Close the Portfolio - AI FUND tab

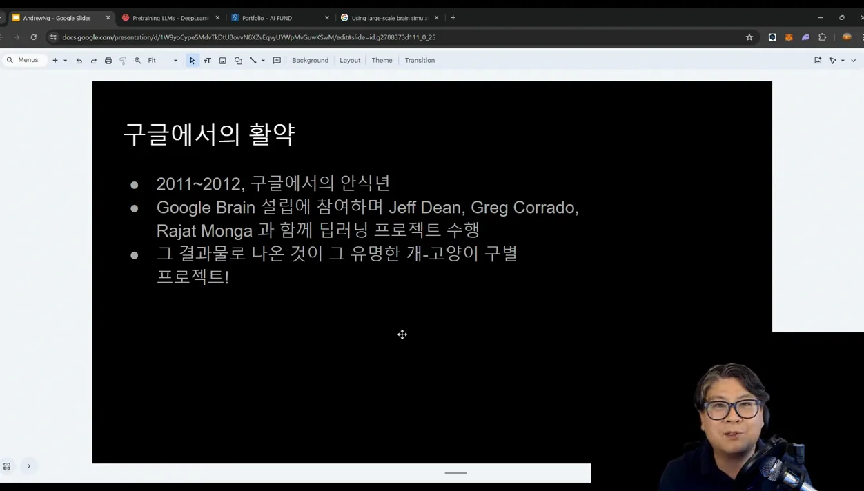[x=327, y=18]
